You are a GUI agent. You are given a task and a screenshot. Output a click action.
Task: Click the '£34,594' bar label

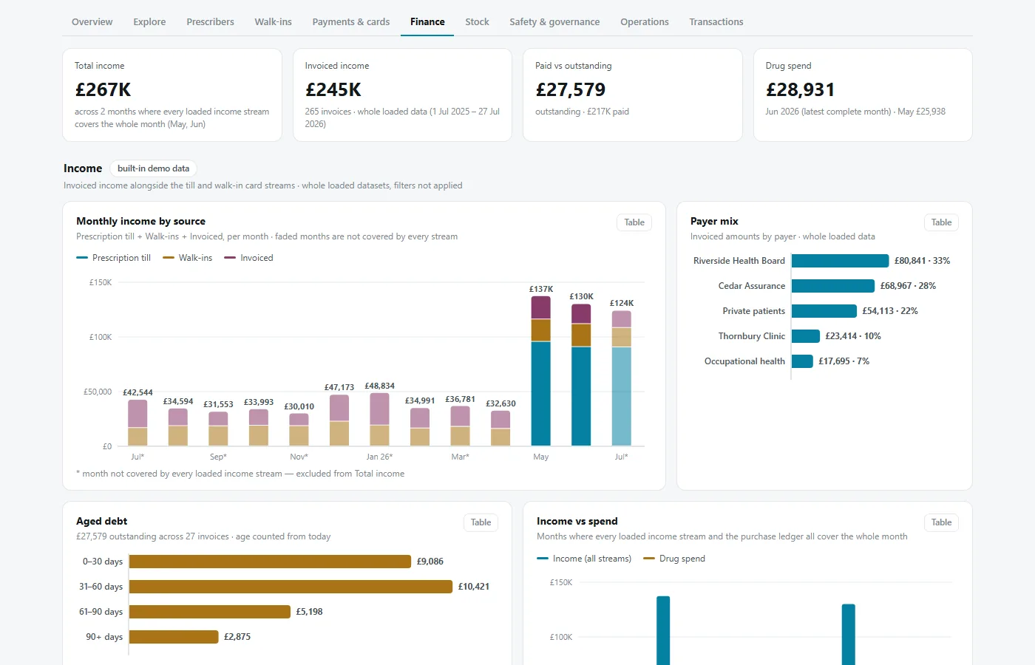point(178,401)
